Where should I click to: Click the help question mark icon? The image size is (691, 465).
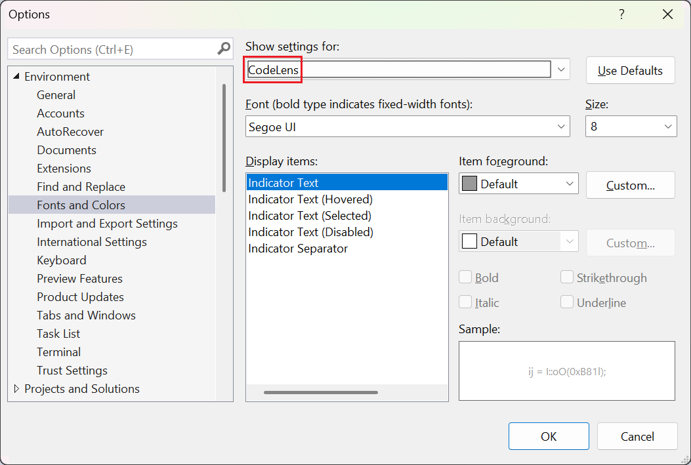click(x=621, y=14)
